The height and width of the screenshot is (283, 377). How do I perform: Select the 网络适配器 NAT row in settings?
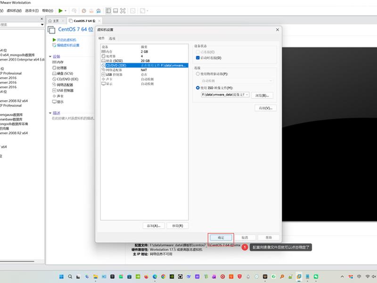point(145,70)
